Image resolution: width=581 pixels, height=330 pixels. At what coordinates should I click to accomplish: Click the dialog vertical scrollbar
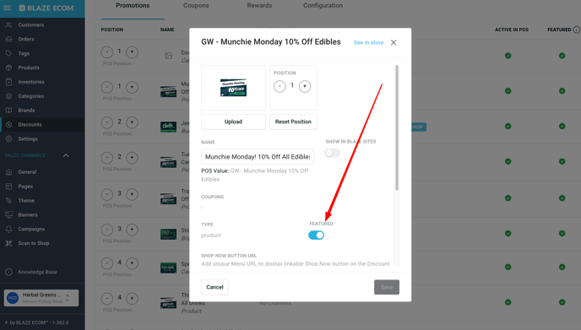pyautogui.click(x=397, y=127)
